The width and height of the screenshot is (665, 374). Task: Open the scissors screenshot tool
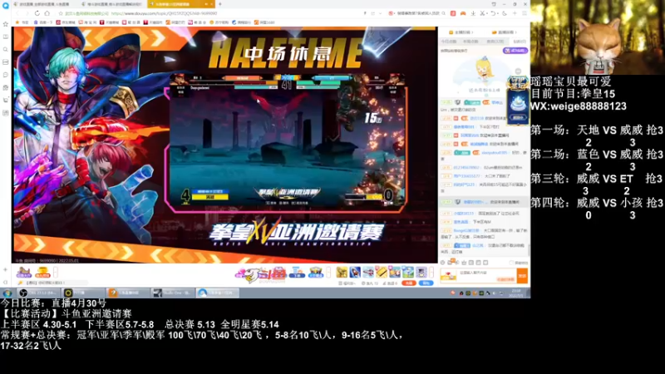pyautogui.click(x=483, y=13)
